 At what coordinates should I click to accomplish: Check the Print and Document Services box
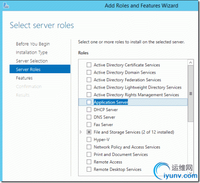point(89,155)
